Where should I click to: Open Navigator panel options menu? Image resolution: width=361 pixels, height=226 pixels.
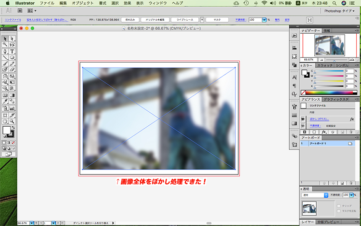(357, 31)
